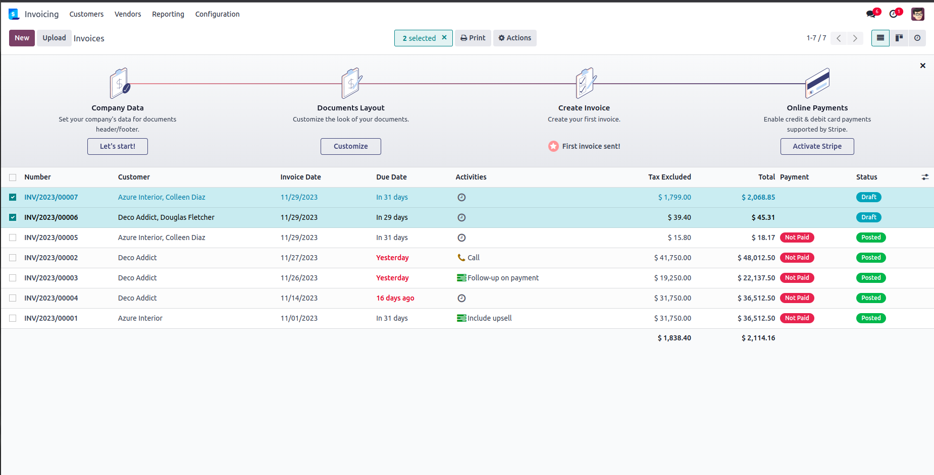Switch to kanban view
The width and height of the screenshot is (934, 475).
899,38
